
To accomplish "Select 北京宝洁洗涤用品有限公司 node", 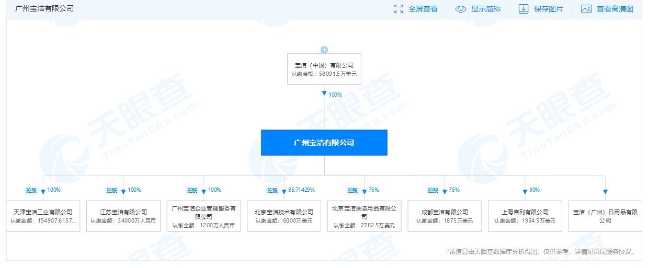I will (364, 216).
